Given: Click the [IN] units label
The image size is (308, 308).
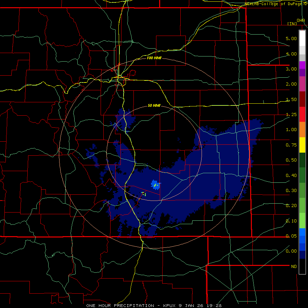Looking at the screenshot, I should (292, 24).
